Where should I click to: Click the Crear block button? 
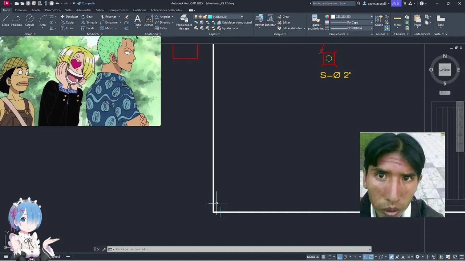pyautogui.click(x=283, y=17)
